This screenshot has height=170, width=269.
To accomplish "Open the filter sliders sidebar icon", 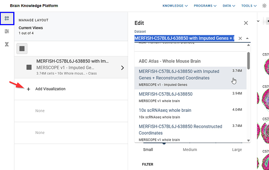I will click(7, 31).
